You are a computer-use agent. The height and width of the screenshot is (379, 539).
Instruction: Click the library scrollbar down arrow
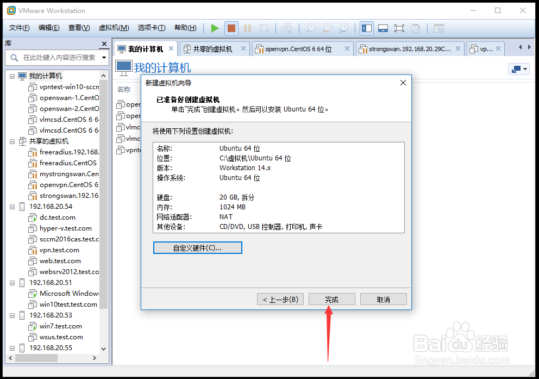click(103, 349)
